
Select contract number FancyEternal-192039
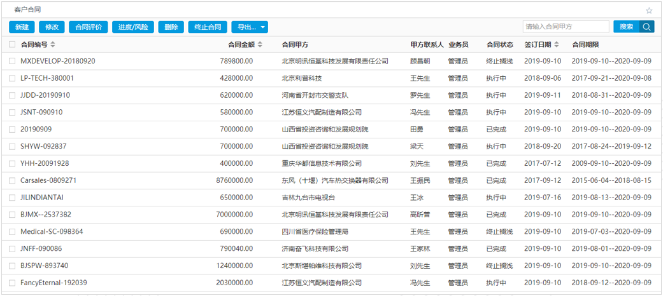53,283
